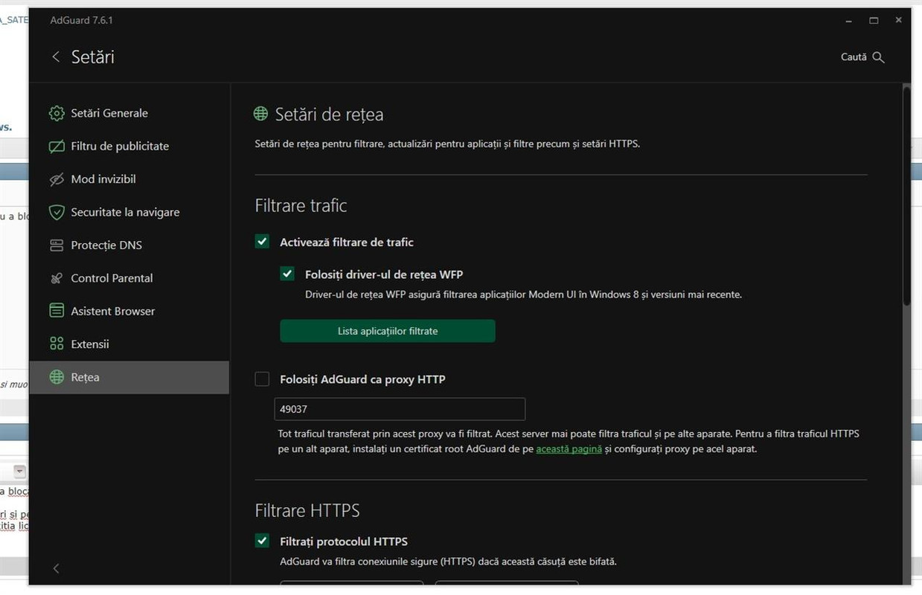Go to Mod invizibil settings
Image resolution: width=922 pixels, height=595 pixels.
click(129, 179)
